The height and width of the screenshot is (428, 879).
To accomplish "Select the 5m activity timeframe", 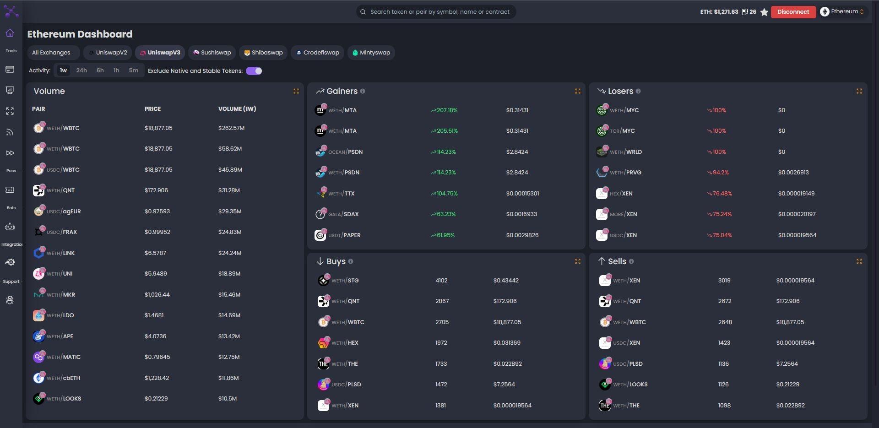I will [x=133, y=70].
